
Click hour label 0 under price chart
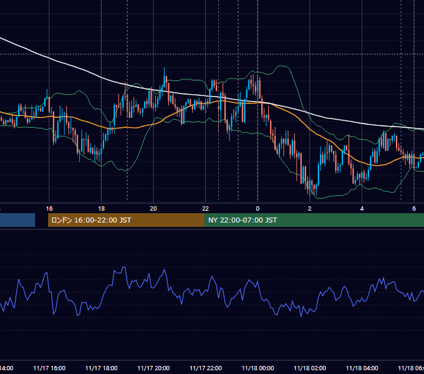(258, 209)
